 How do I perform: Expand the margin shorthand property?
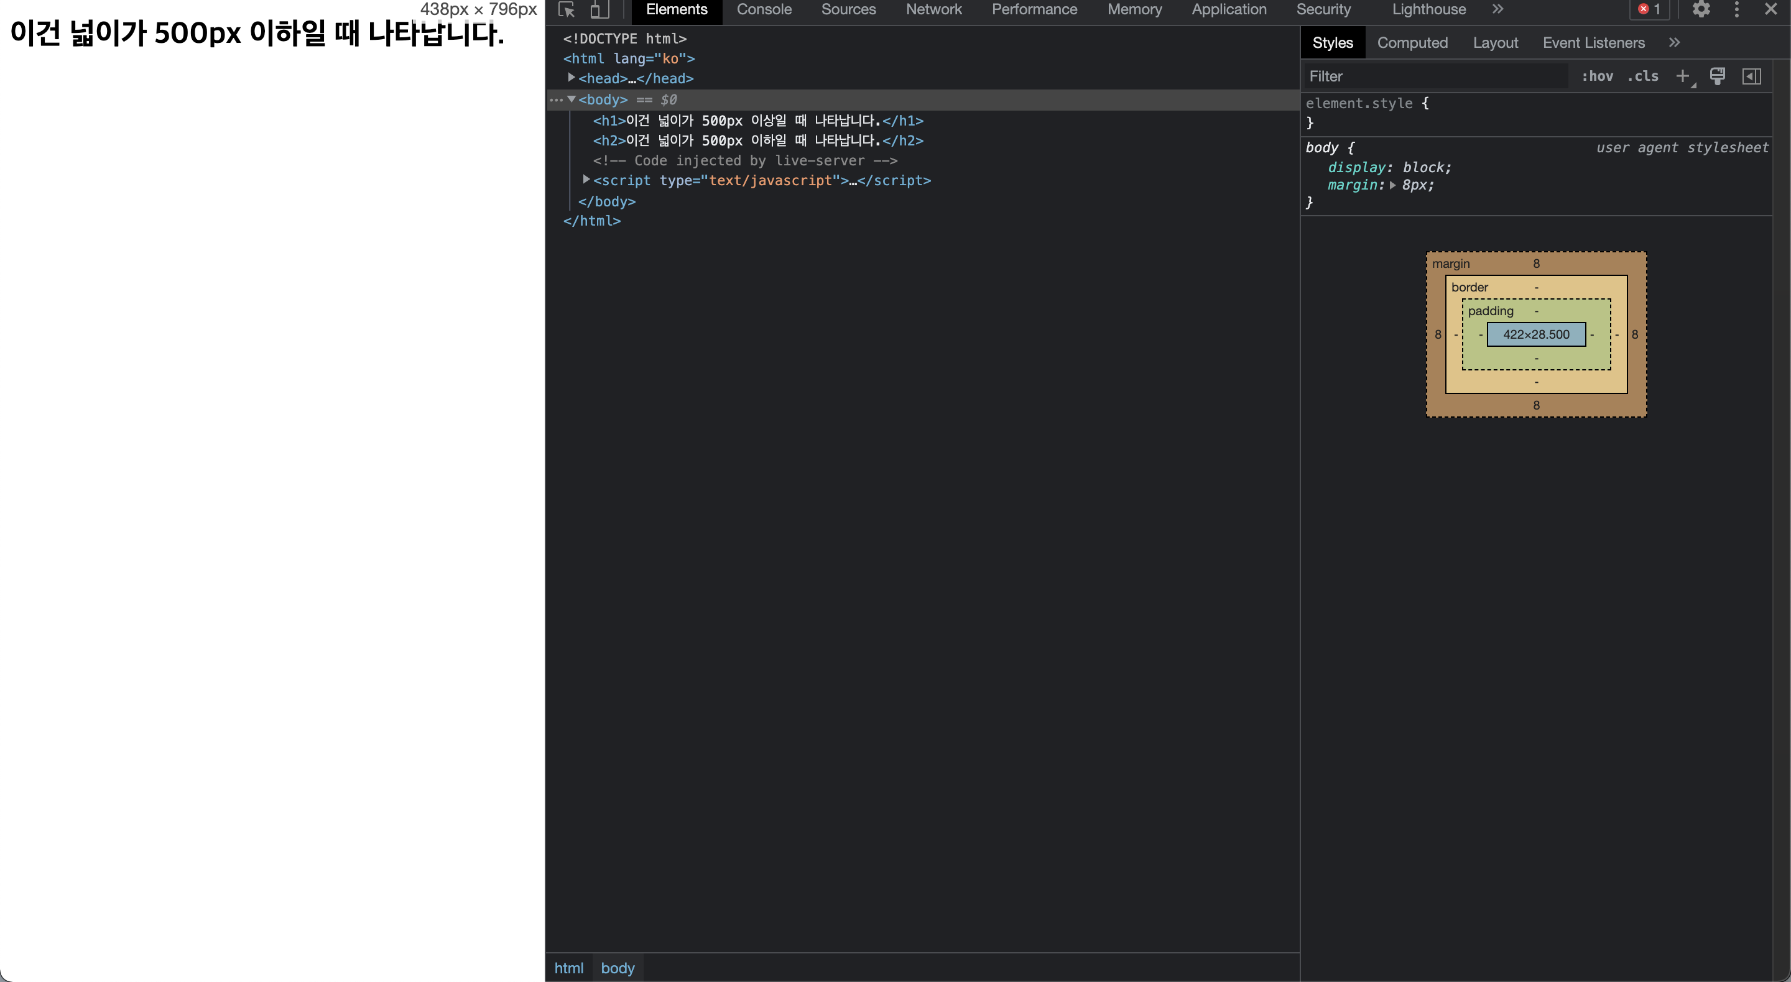coord(1392,186)
